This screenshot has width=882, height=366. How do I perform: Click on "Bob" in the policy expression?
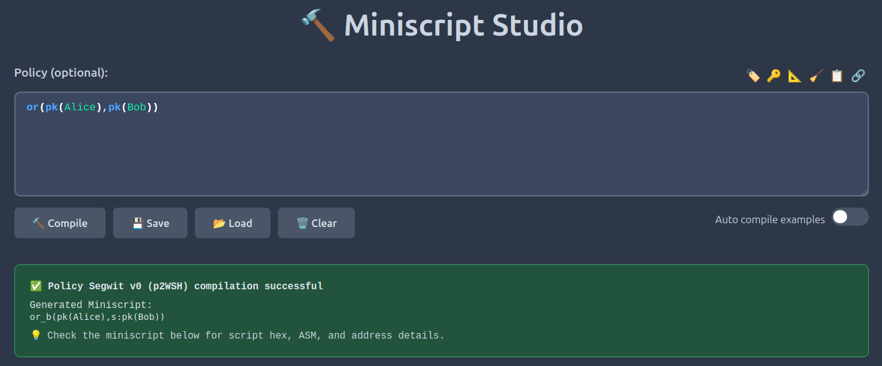tap(136, 107)
